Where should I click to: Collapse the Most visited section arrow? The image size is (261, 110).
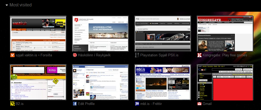7,5
